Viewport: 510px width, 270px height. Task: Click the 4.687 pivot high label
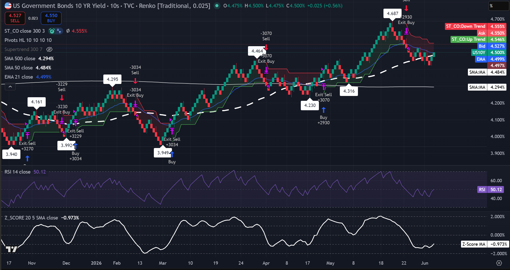(392, 14)
